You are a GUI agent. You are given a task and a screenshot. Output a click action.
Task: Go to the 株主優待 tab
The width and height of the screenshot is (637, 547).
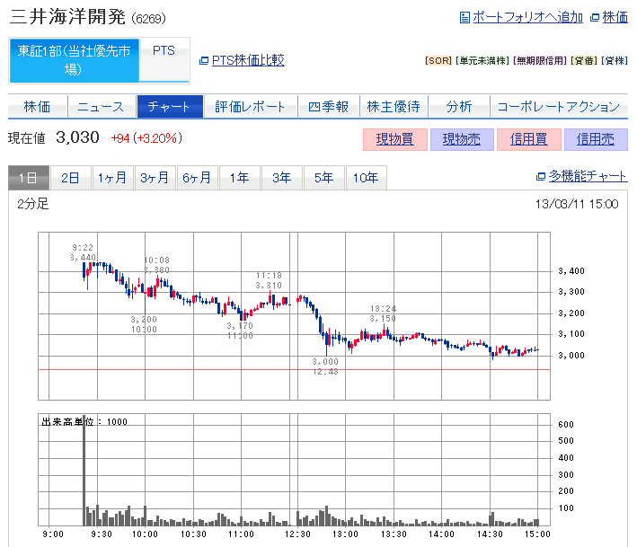(x=394, y=106)
